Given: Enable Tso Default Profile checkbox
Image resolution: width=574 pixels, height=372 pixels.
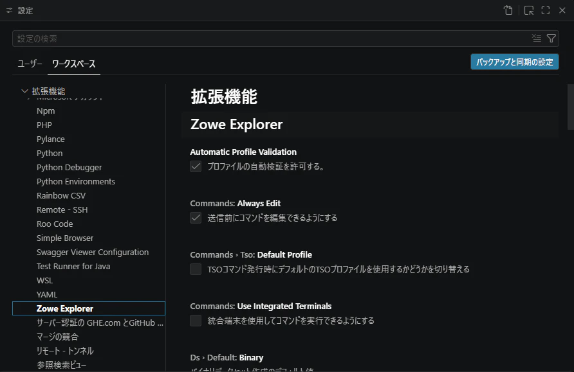Looking at the screenshot, I should point(196,269).
